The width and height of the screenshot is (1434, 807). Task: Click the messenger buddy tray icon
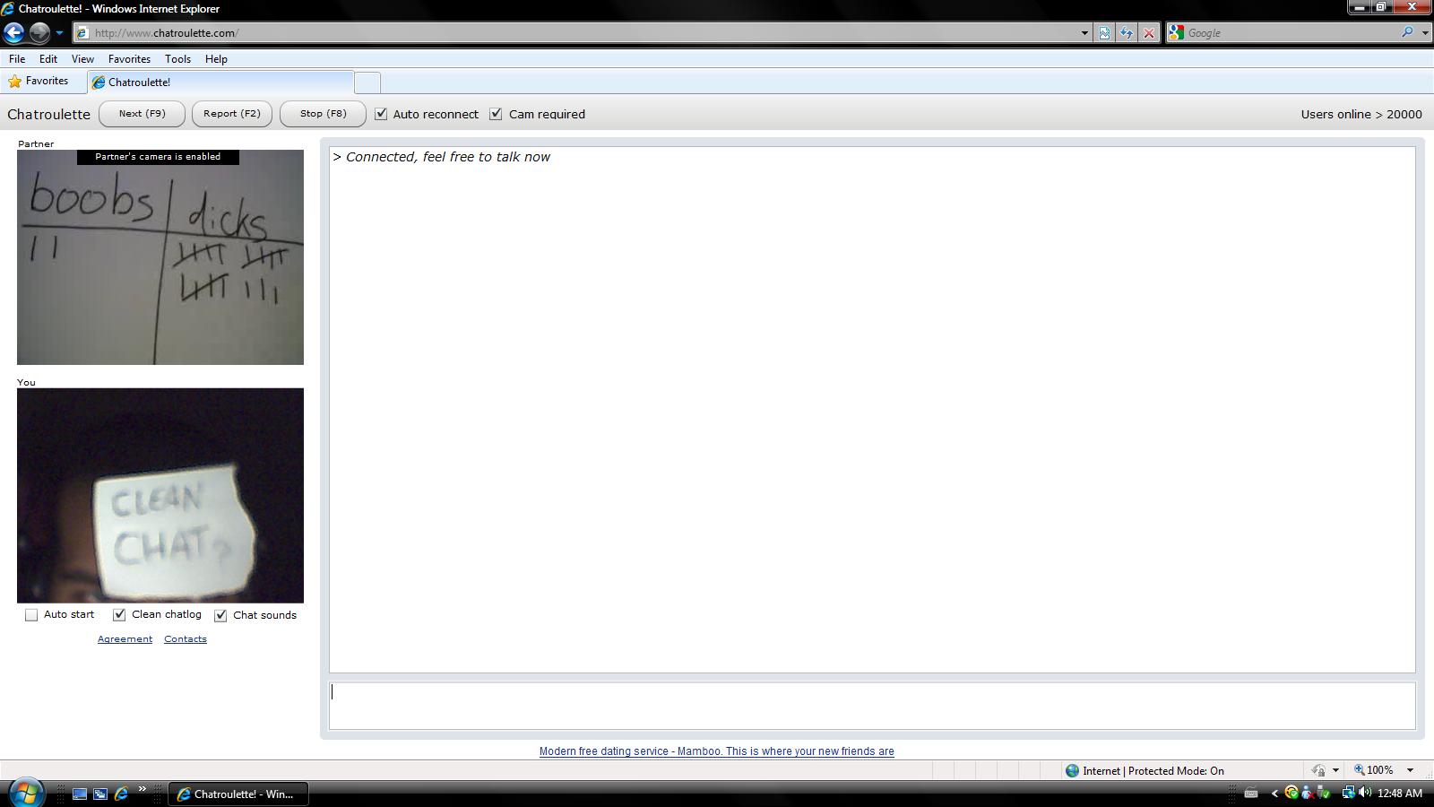coord(1308,793)
